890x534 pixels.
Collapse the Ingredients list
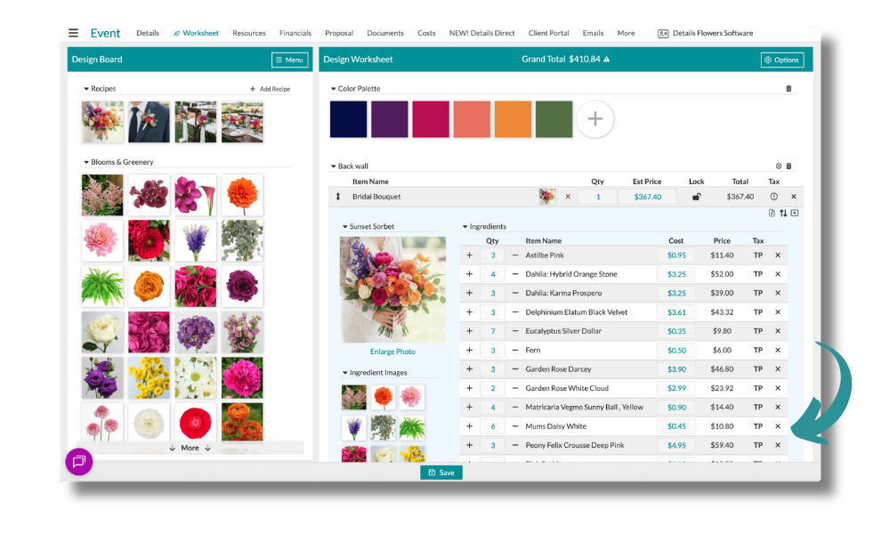[465, 227]
